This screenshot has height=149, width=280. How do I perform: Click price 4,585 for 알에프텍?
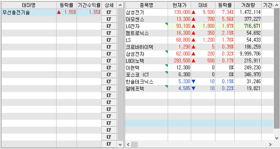tap(184, 89)
